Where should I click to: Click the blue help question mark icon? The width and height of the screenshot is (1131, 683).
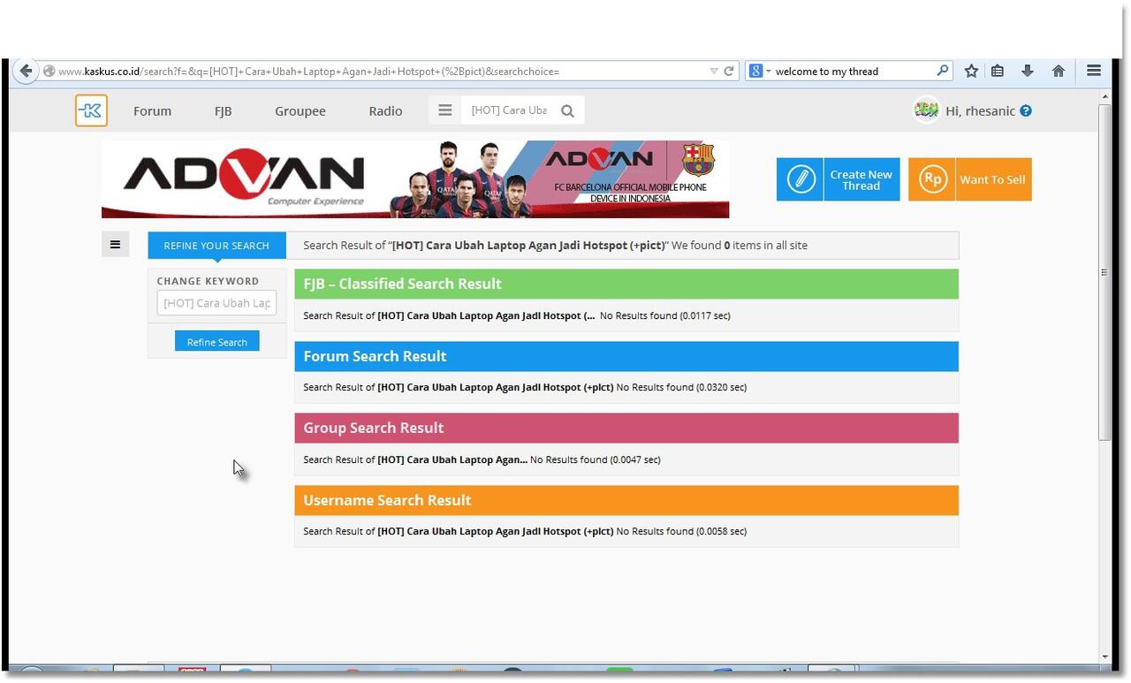pyautogui.click(x=1026, y=110)
